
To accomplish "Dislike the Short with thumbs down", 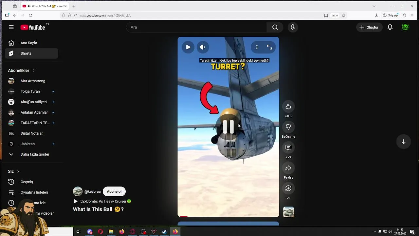I will (x=288, y=127).
